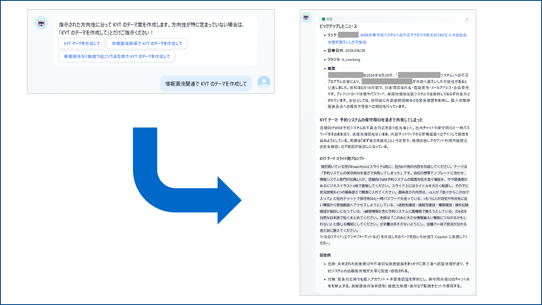Click the article date 2026/08/28
This screenshot has width=542, height=305.
[x=355, y=50]
